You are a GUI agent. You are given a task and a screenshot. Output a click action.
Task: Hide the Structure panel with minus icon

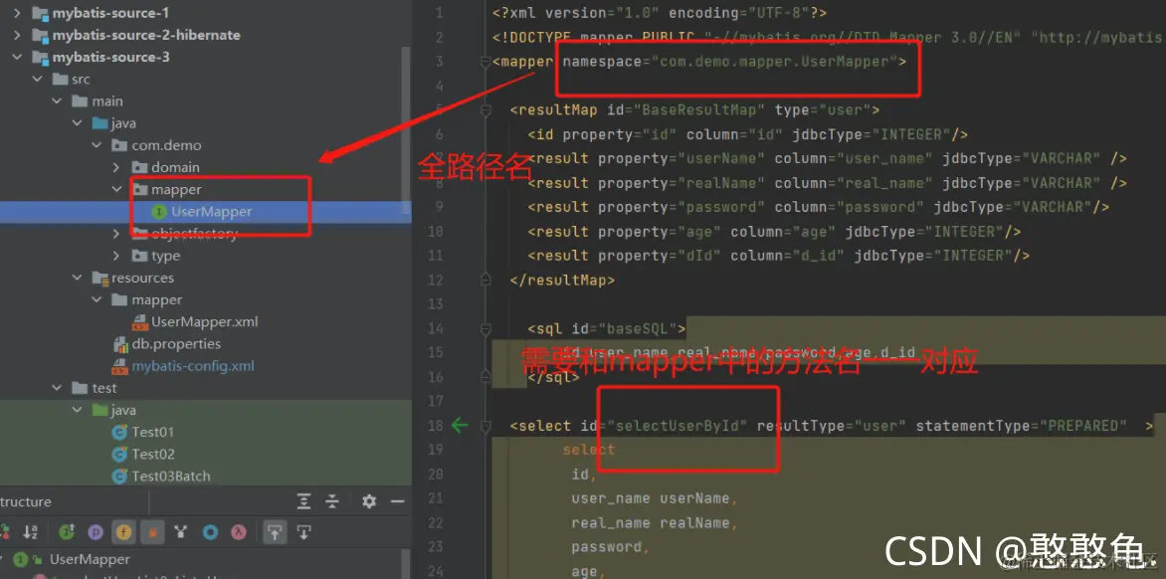click(397, 501)
